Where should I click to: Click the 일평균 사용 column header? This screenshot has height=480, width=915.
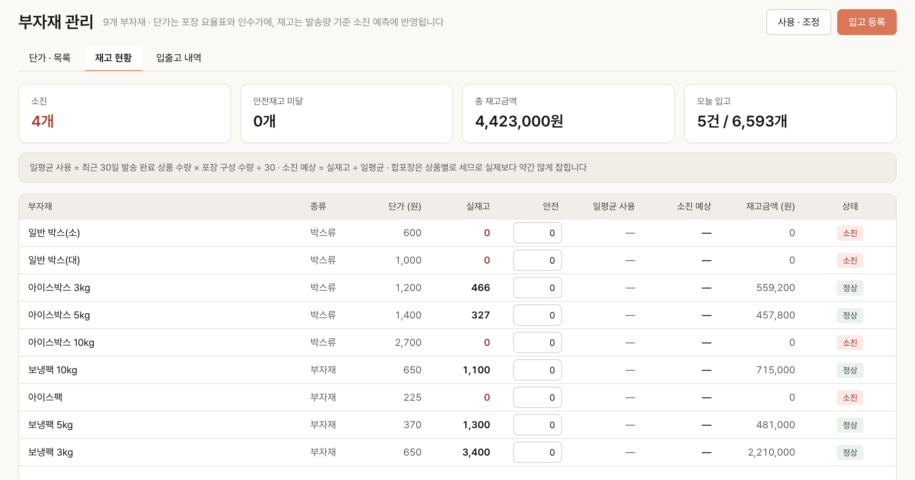(x=613, y=206)
